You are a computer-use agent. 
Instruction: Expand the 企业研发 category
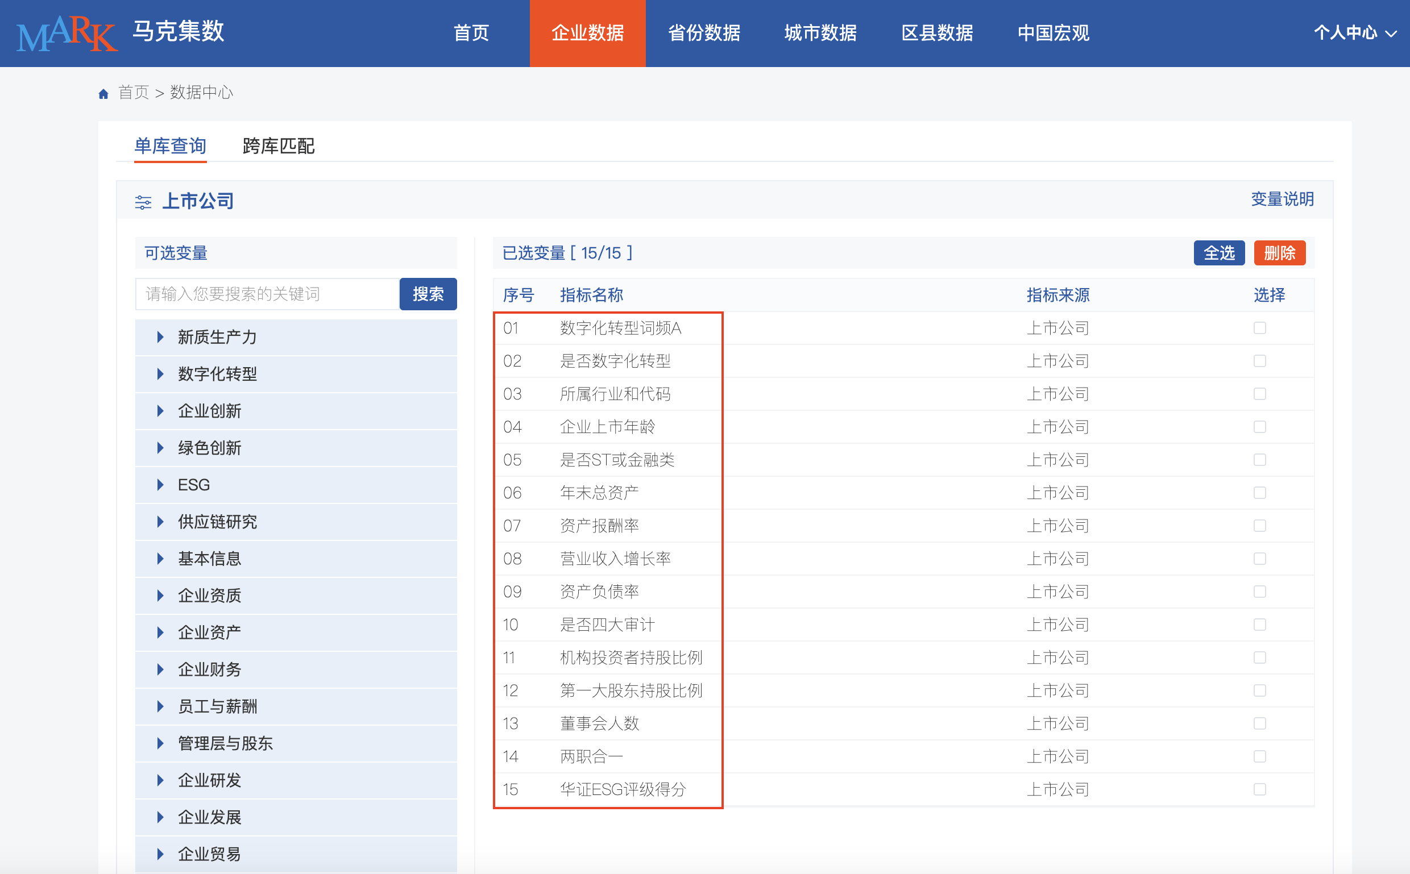pyautogui.click(x=296, y=780)
